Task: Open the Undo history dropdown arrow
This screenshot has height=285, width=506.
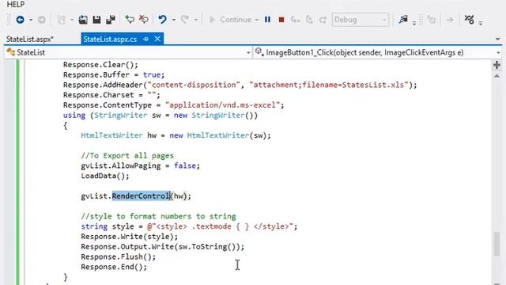Action: coord(174,20)
